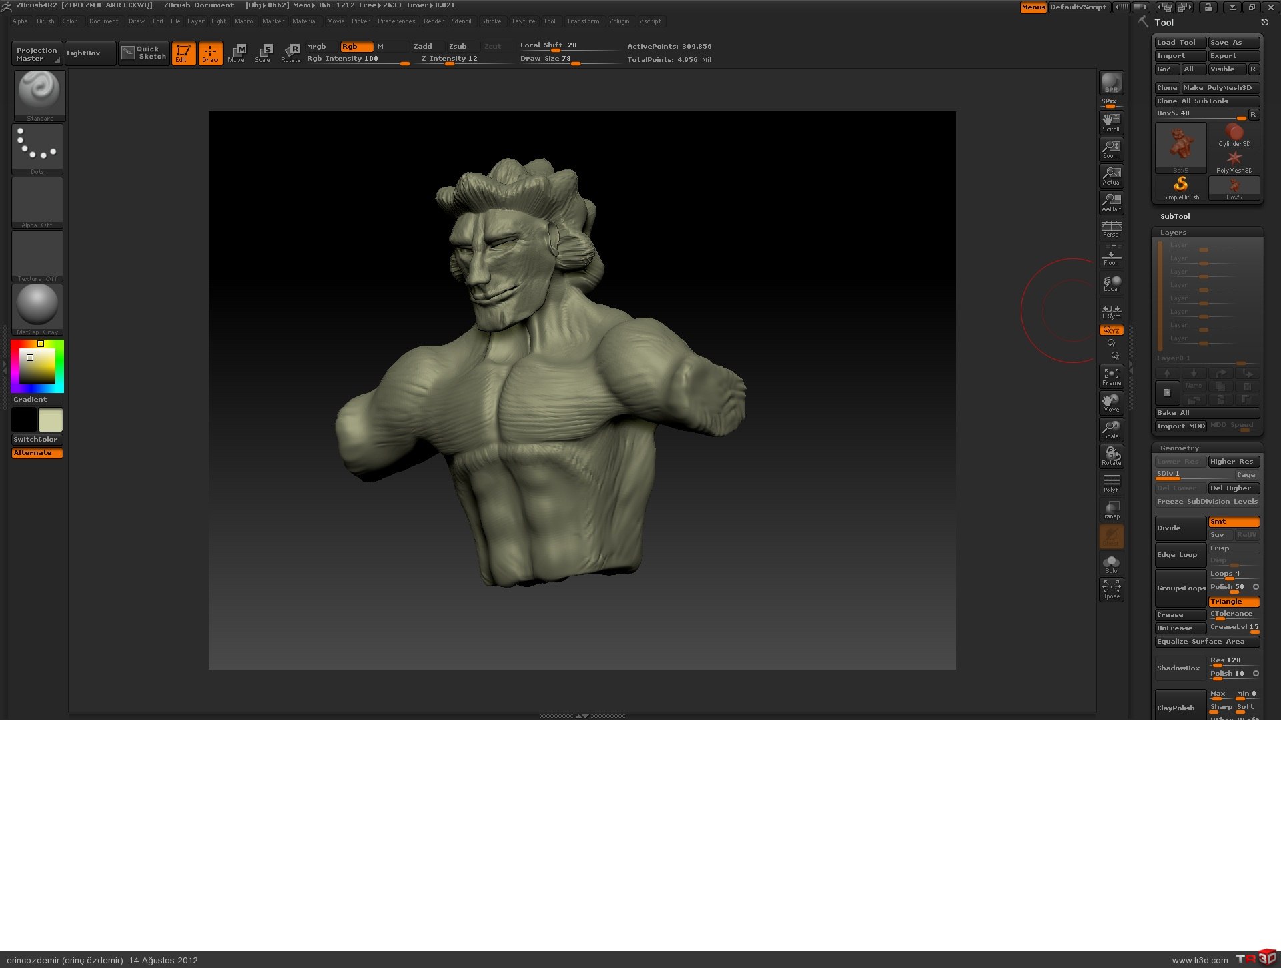
Task: Open Quick Sketch
Action: click(x=144, y=53)
